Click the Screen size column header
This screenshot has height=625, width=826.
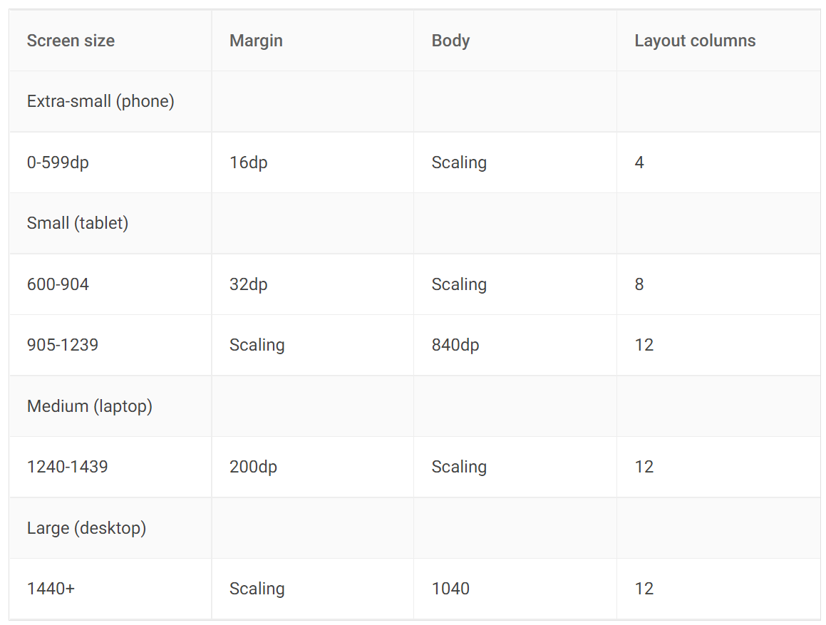71,41
